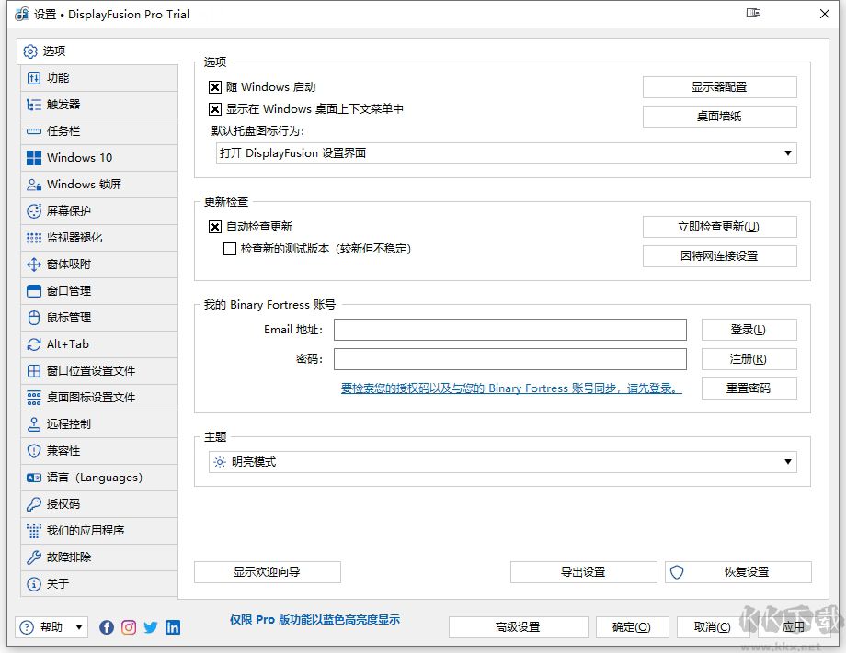This screenshot has width=846, height=653.
Task: Click the LinkedIn icon near the help menu
Action: 173,627
